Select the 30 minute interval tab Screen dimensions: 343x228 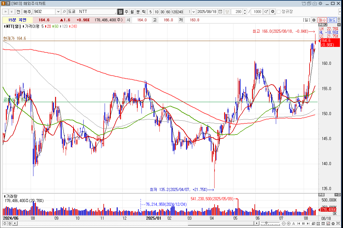[x=162, y=12]
